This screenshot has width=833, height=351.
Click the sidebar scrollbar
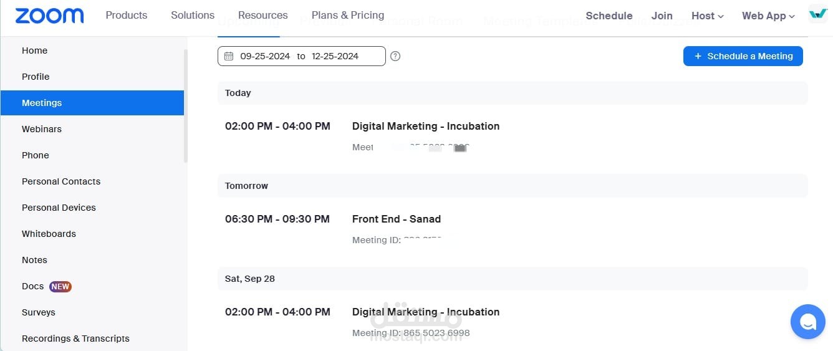[185, 106]
